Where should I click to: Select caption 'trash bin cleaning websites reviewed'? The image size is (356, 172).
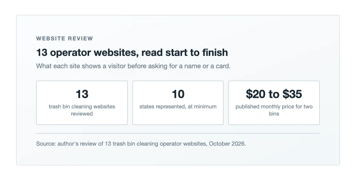pos(82,110)
